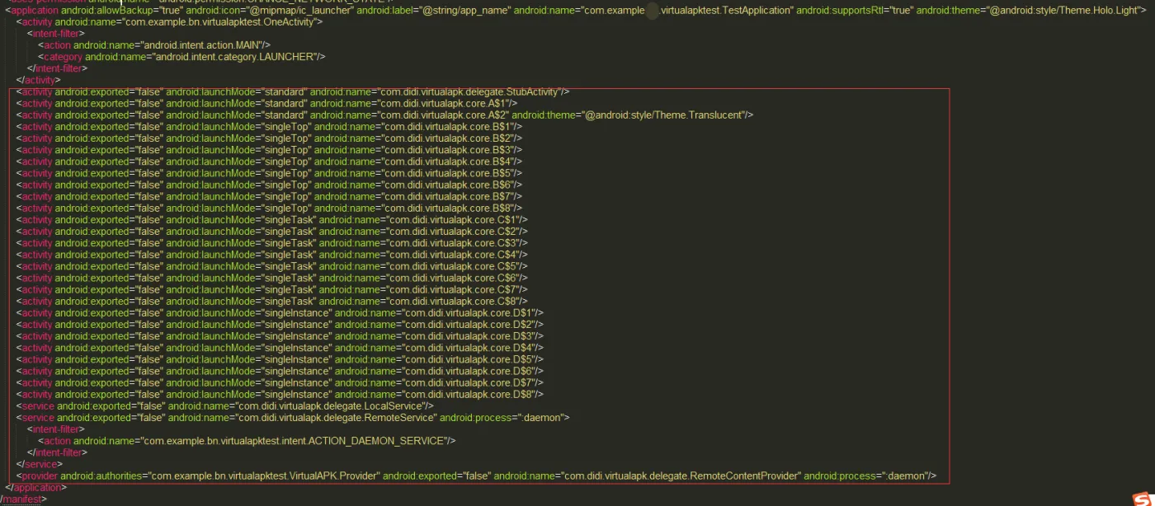Click the closing manifest tag

24,499
